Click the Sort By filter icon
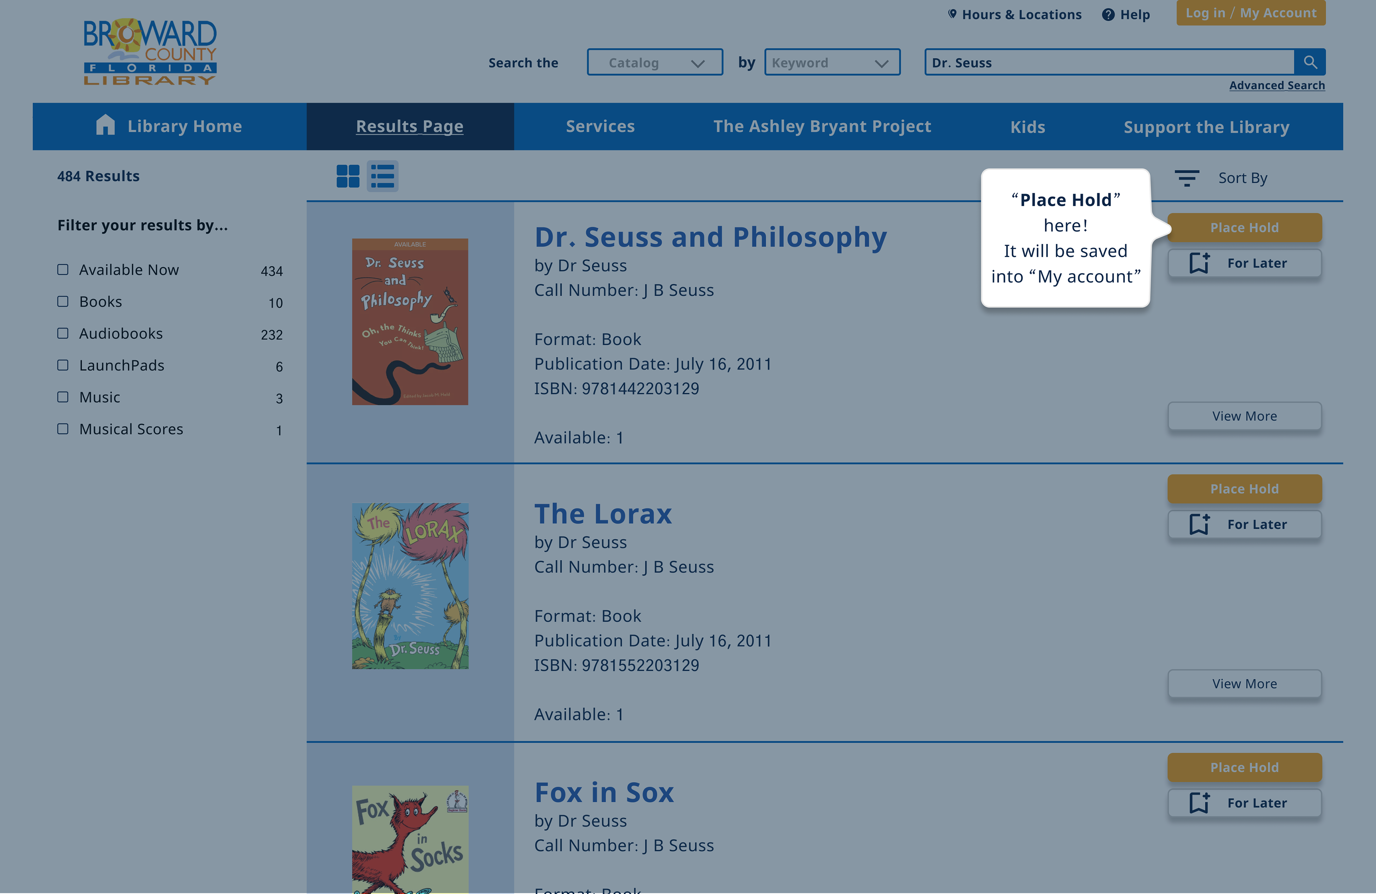 (1186, 178)
